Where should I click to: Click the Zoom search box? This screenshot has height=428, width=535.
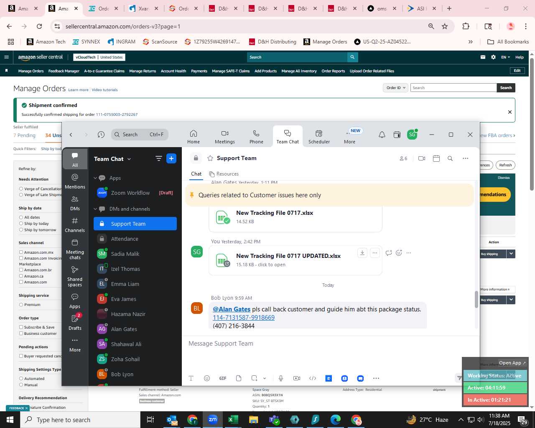[x=140, y=135]
